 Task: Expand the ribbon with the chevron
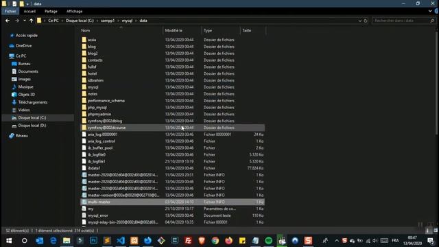point(430,11)
